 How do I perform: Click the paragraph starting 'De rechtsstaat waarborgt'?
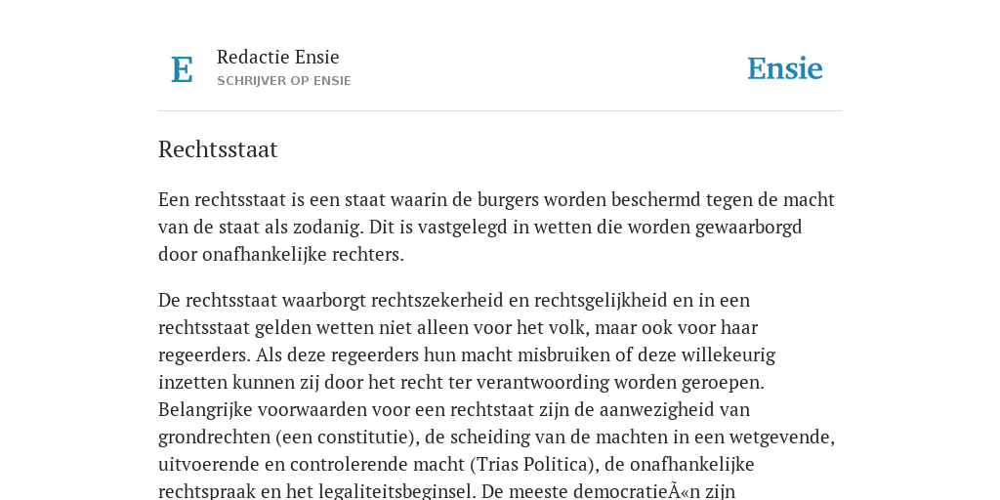(497, 396)
